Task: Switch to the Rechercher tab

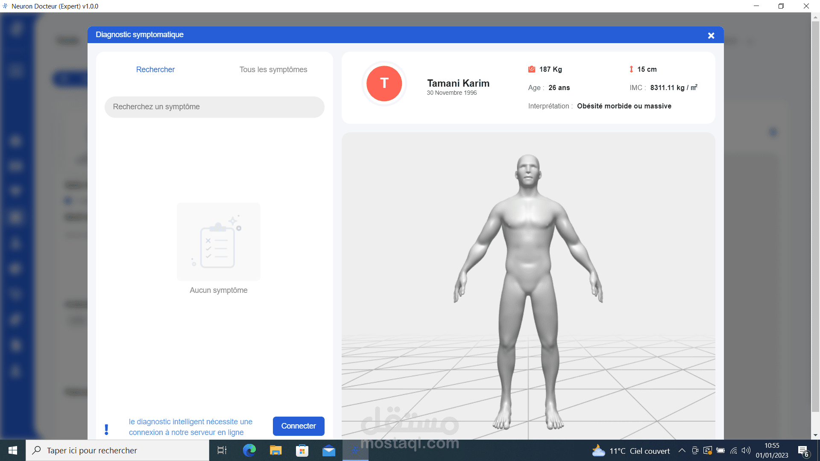Action: [x=155, y=70]
